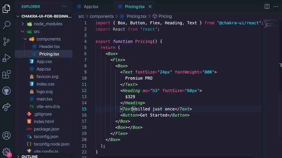Screen dimensions: 282x158
Task: Collapse the components folder
Action: [x=26, y=39]
